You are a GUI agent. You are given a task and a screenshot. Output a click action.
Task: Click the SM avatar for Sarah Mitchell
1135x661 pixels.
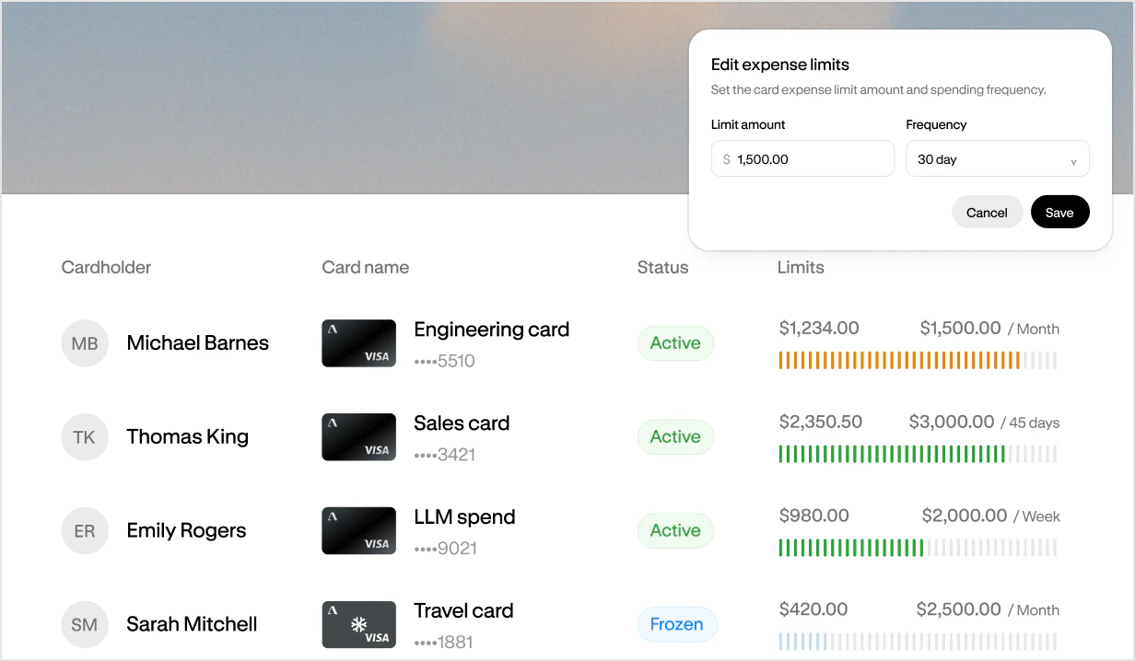pyautogui.click(x=85, y=625)
